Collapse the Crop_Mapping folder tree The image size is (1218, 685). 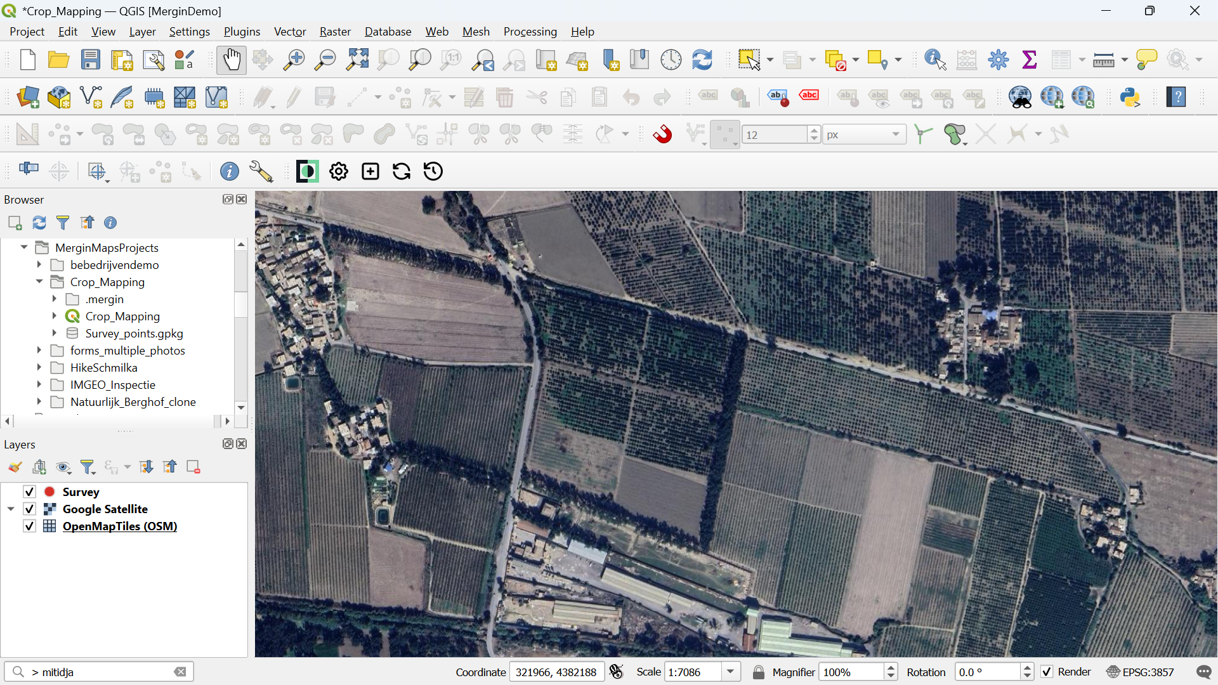point(39,282)
